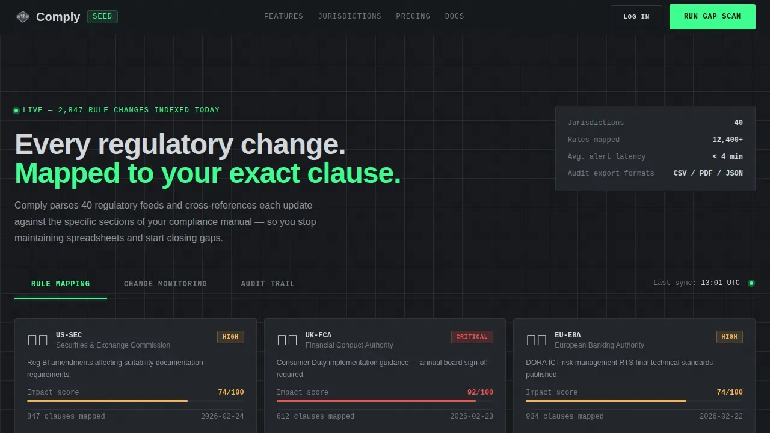Click the HIGH badge on EU-EBA card
This screenshot has height=433, width=770.
729,337
